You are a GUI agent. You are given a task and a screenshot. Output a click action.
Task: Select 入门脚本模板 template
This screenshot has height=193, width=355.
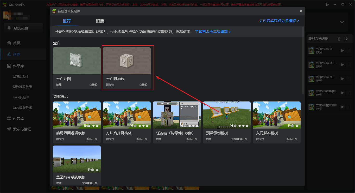[x=277, y=122]
